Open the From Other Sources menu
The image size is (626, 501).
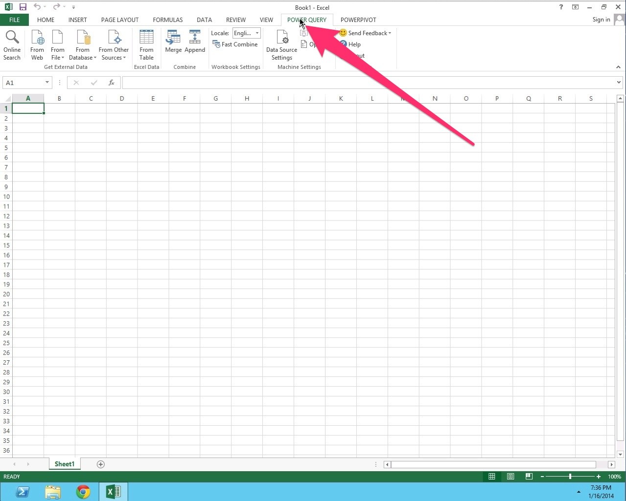point(114,45)
